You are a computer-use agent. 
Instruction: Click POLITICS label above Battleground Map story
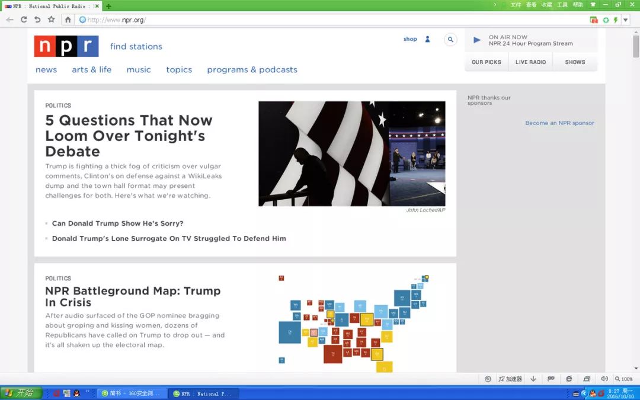(58, 279)
